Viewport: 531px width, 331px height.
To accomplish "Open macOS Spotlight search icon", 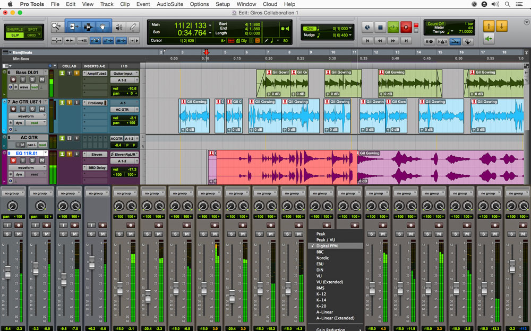I will [x=507, y=4].
